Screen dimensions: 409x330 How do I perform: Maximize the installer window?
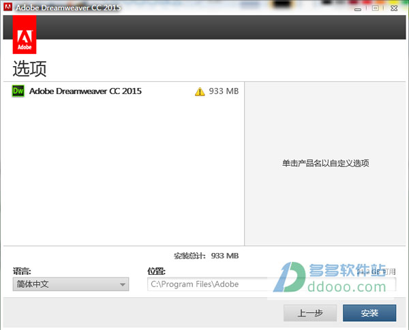(375, 8)
